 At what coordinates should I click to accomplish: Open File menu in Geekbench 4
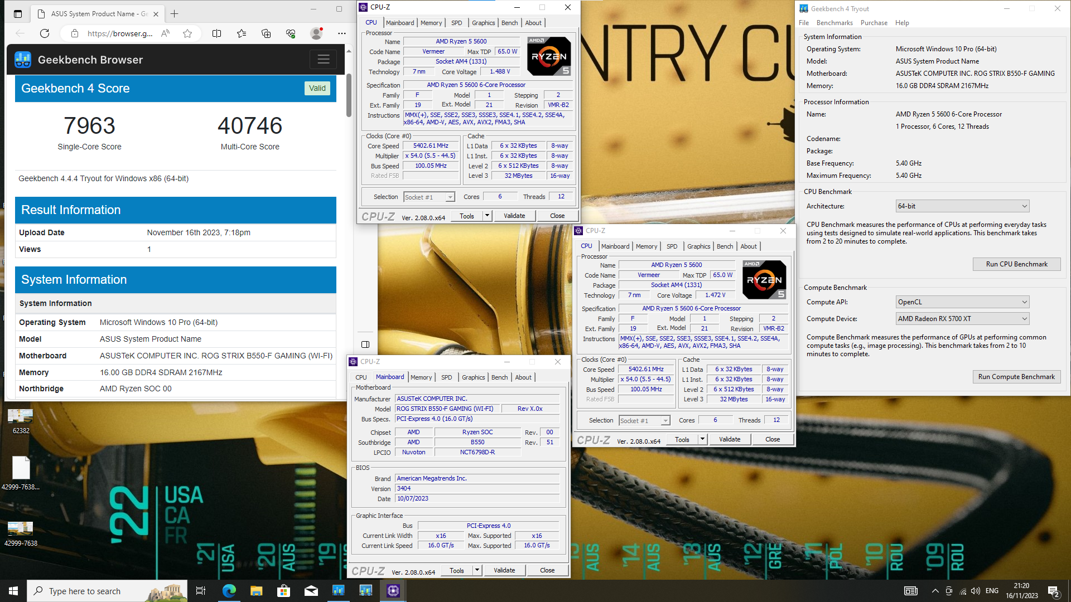pyautogui.click(x=804, y=23)
